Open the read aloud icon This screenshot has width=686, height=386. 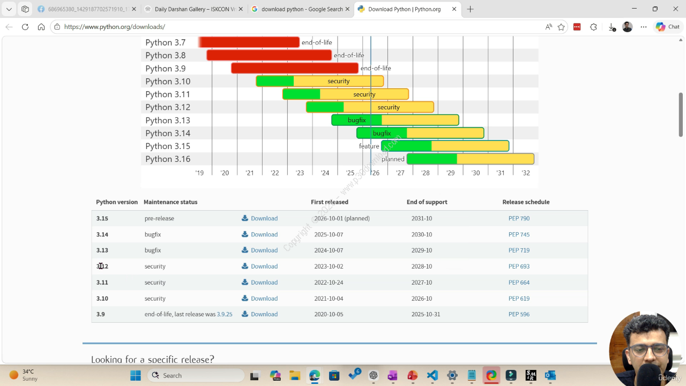tap(548, 27)
